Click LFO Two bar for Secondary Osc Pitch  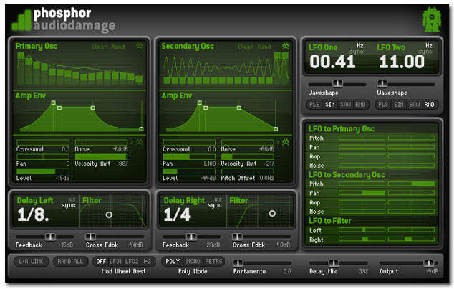click(x=412, y=184)
